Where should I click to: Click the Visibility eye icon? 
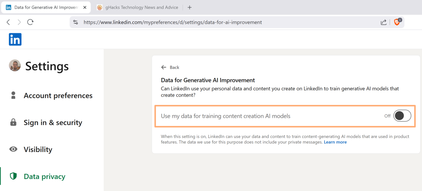[x=13, y=149]
